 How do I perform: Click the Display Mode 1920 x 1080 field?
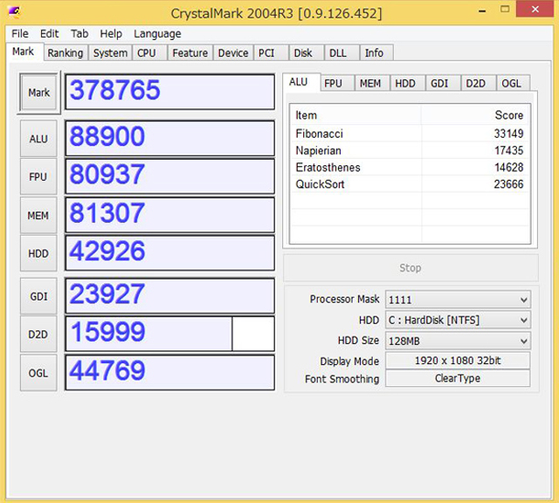[x=458, y=361]
